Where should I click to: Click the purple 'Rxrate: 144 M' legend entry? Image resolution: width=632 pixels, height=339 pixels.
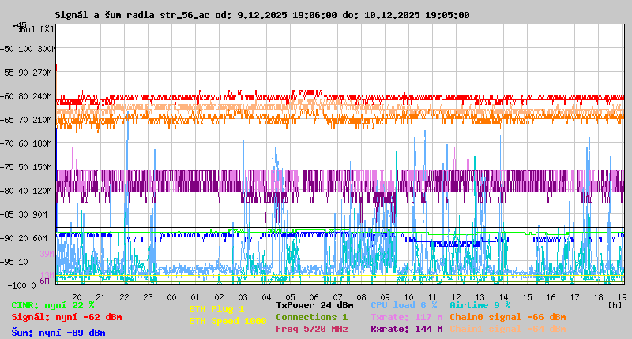pyautogui.click(x=406, y=329)
